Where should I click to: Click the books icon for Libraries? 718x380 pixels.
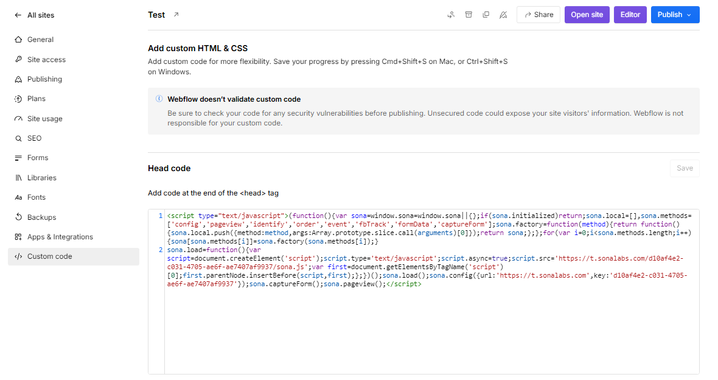pos(18,178)
